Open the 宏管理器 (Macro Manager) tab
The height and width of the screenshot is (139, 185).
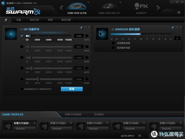click(99, 114)
